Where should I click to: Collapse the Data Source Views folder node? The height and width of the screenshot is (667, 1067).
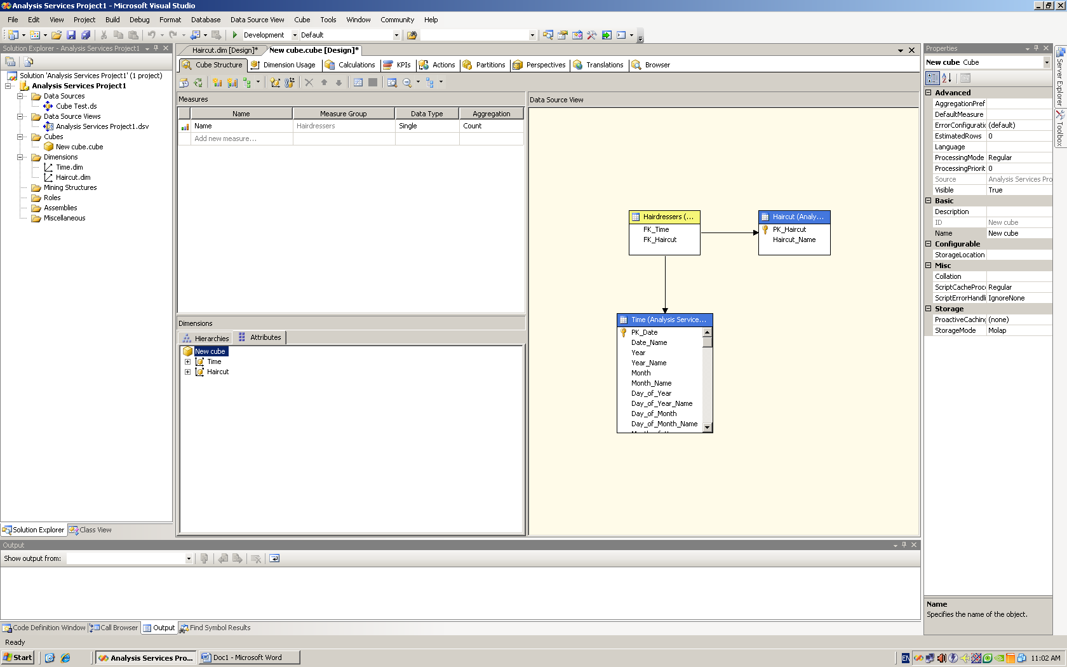(20, 116)
